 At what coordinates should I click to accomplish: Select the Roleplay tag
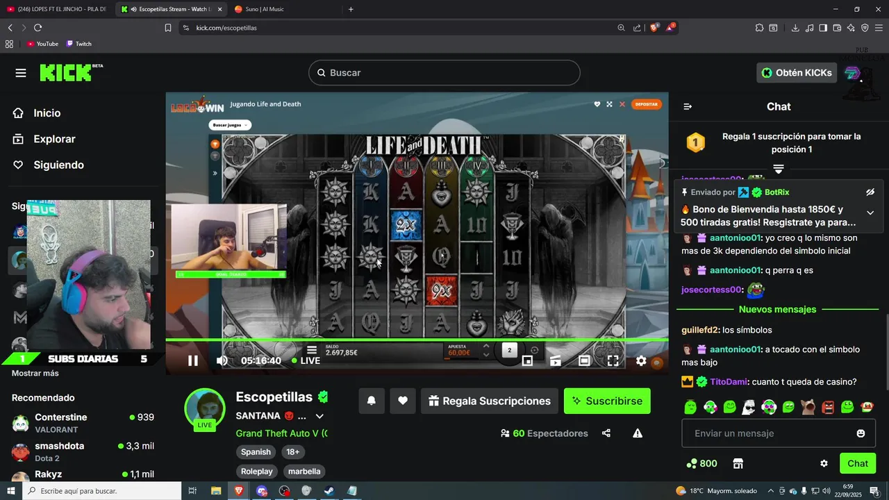pos(257,471)
